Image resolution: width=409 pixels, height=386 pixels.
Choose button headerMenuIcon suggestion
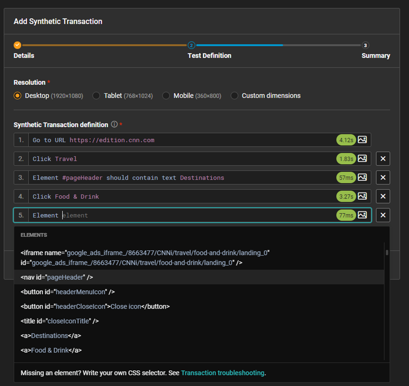68,292
